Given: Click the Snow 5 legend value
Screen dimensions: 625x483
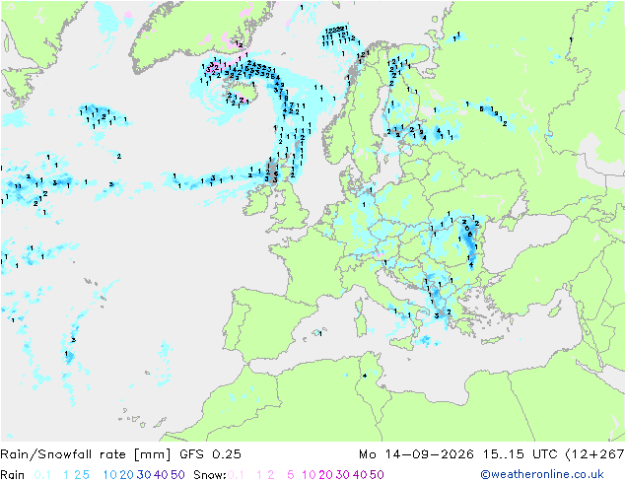Looking at the screenshot, I should 290,475.
